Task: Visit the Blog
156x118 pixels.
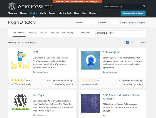Action: [x=84, y=13]
